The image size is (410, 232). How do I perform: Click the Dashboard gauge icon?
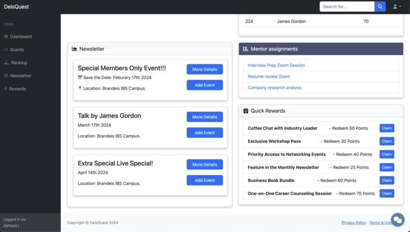coord(6,36)
